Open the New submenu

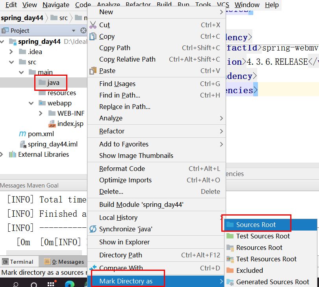coord(156,12)
